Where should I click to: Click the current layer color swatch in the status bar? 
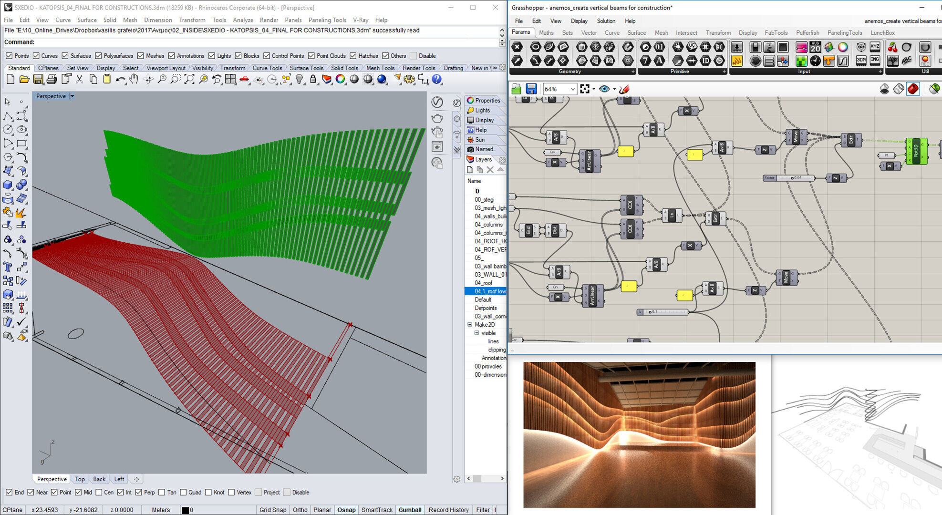(186, 510)
